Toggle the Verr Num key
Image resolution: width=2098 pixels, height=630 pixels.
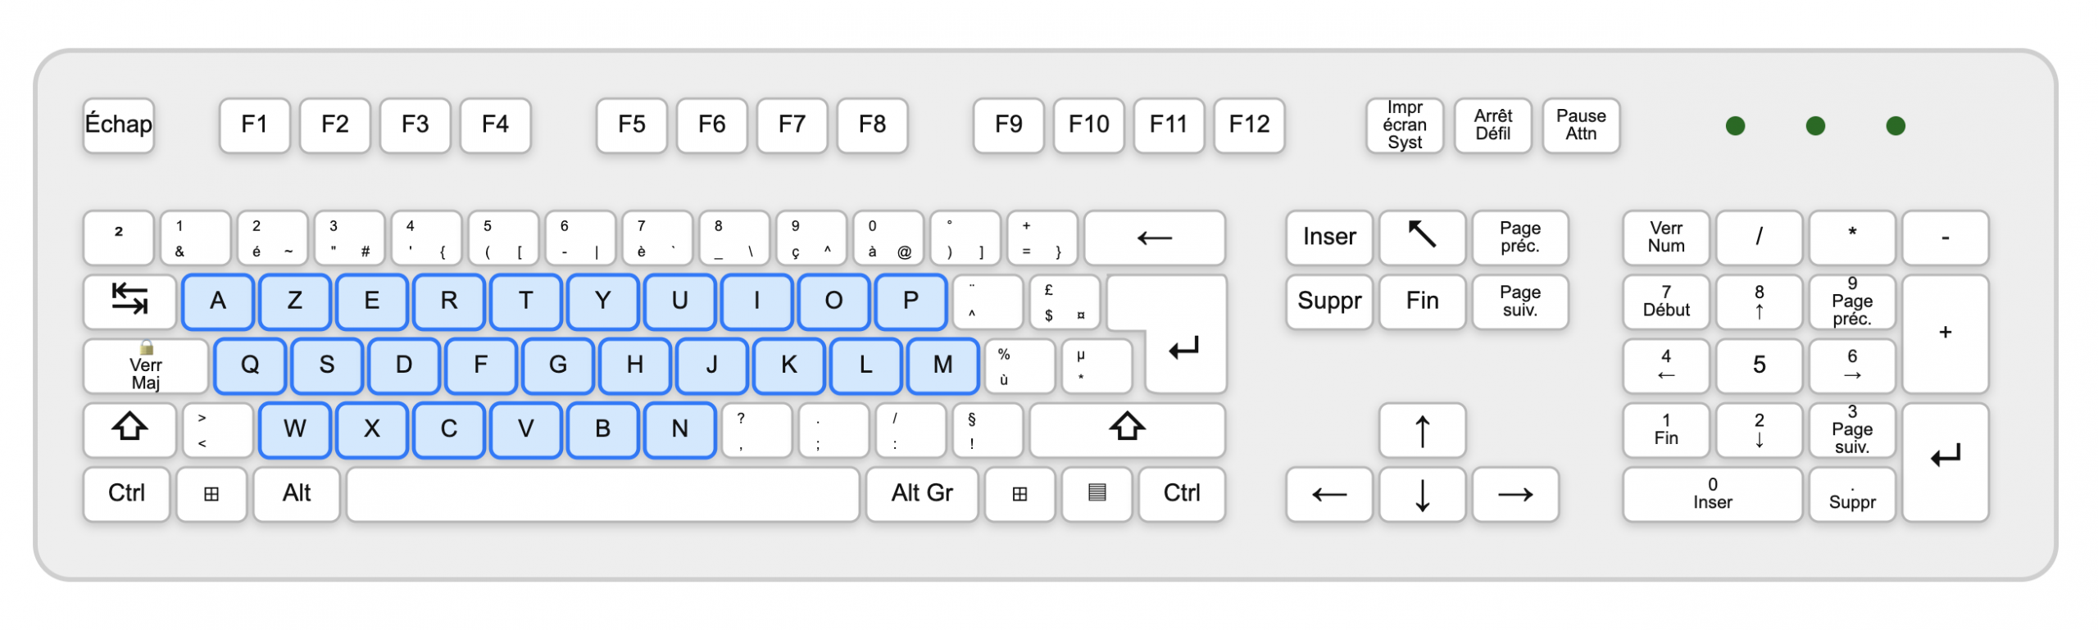[1666, 238]
